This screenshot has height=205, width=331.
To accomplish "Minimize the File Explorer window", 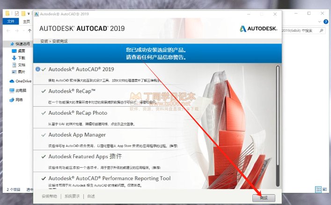I will 296,13.
